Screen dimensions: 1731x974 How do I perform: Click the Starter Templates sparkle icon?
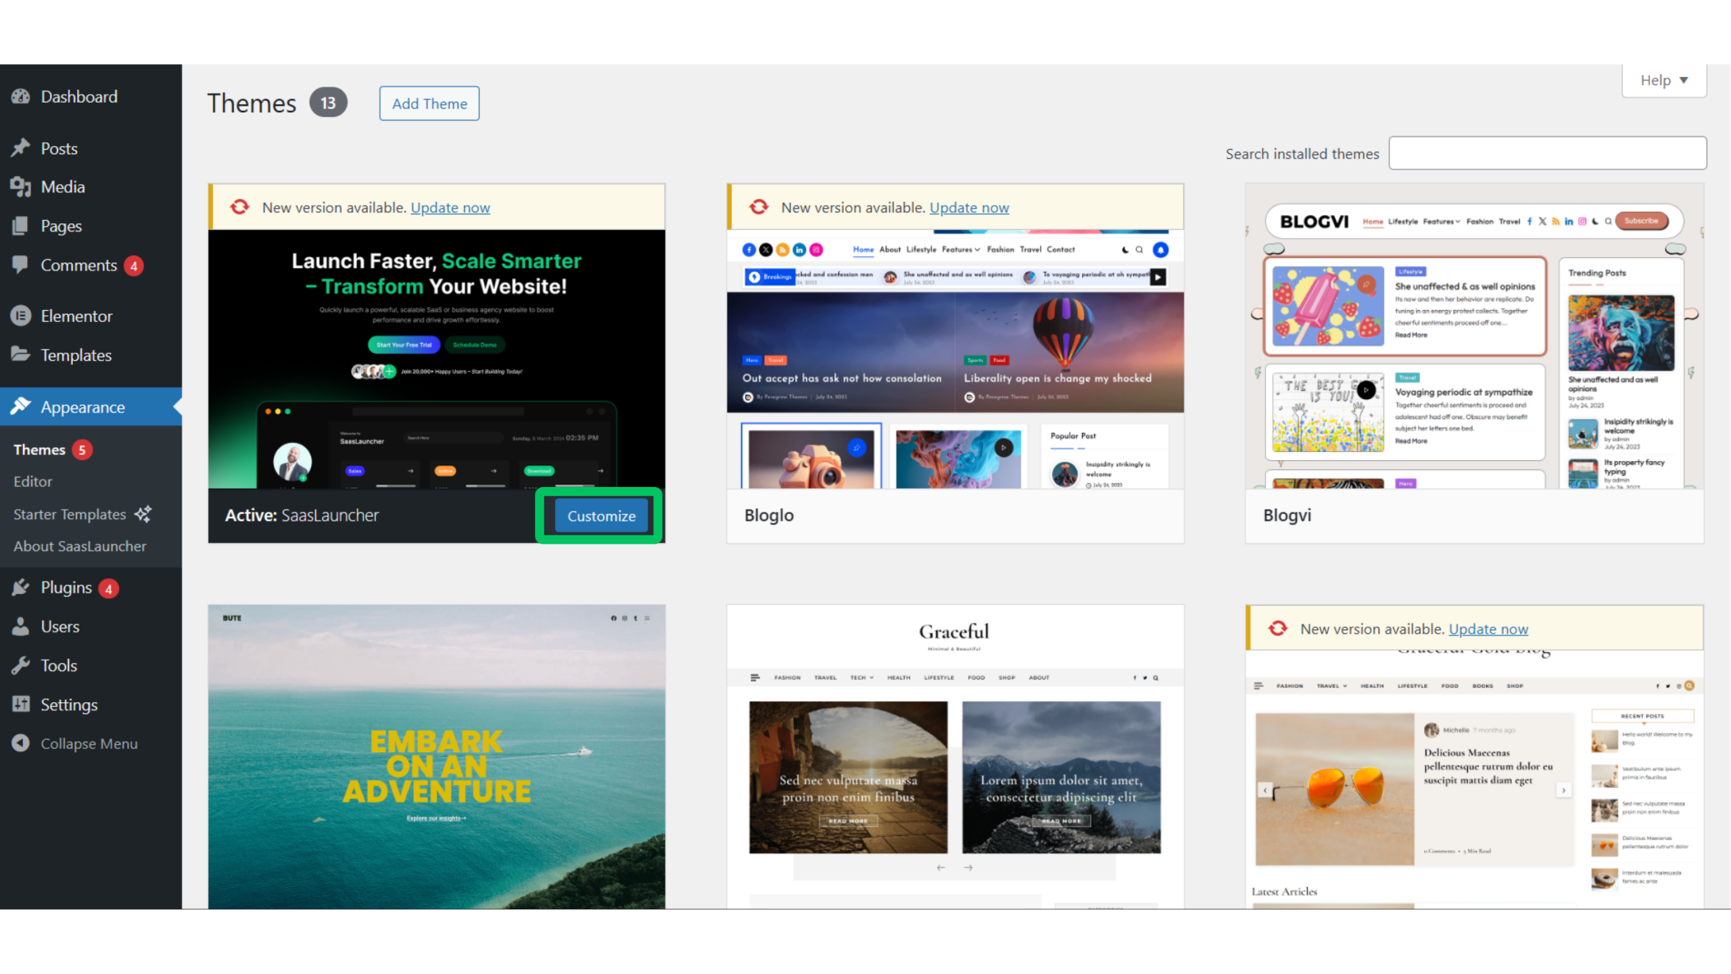click(143, 514)
